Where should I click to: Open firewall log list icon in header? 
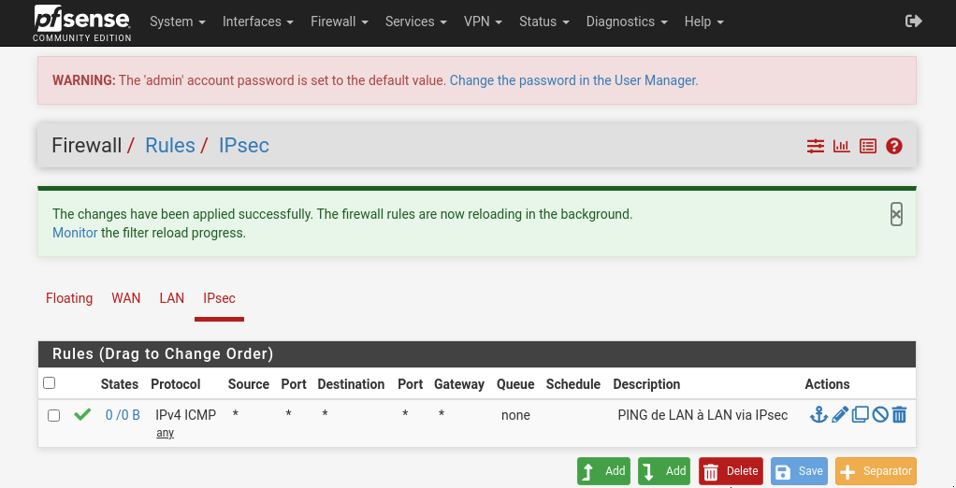(x=868, y=146)
